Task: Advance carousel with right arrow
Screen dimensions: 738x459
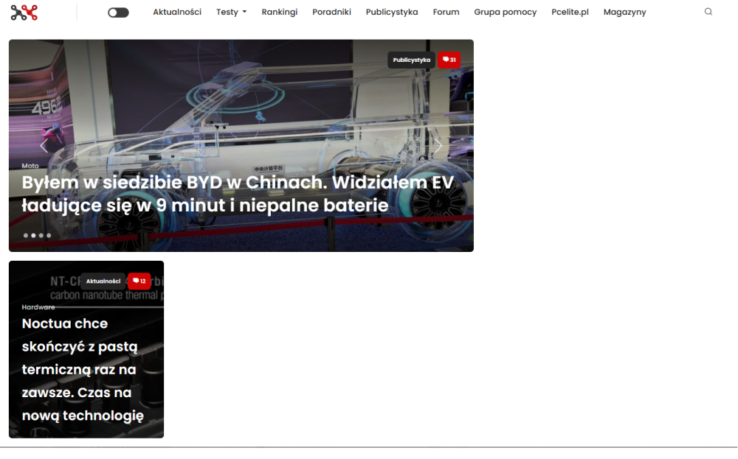Action: point(438,146)
